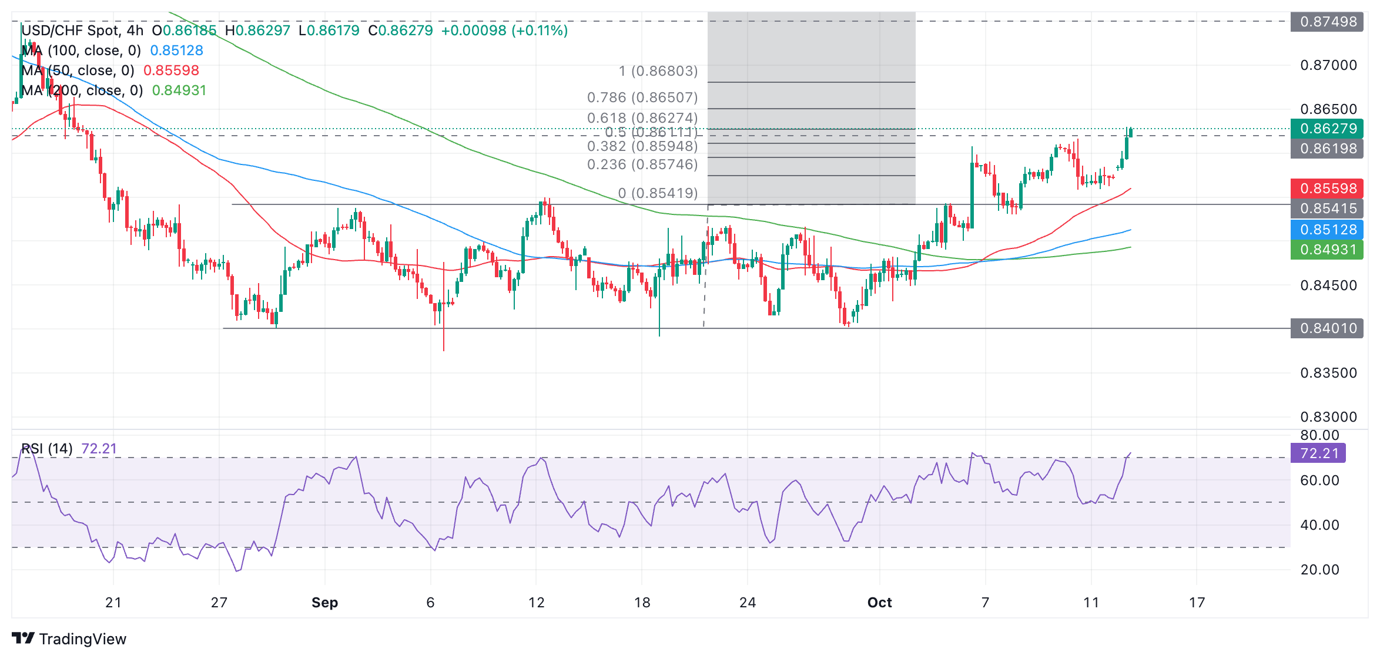The image size is (1380, 659).
Task: Select the MA (50, close, 0) legend
Action: point(78,70)
